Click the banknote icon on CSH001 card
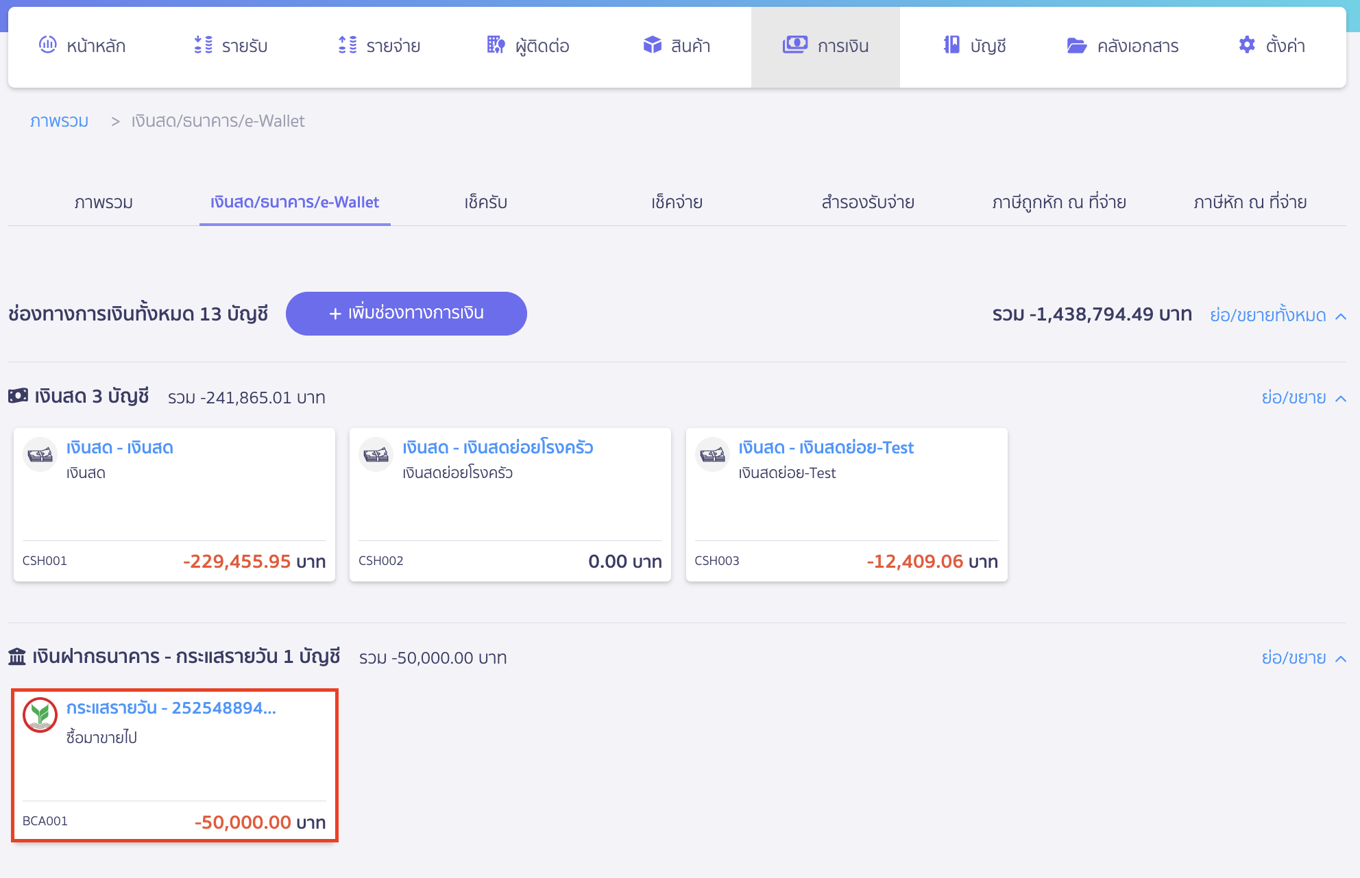This screenshot has width=1360, height=878. point(39,453)
